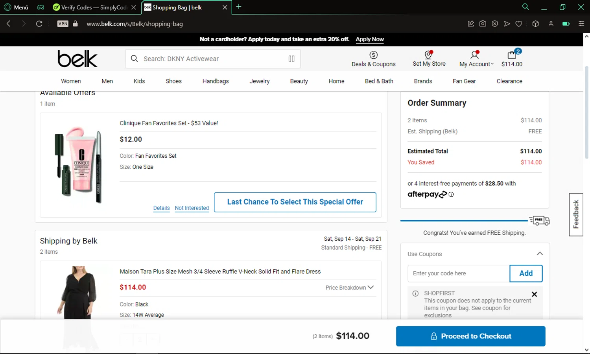This screenshot has height=354, width=590.
Task: Click the share page icon in address bar
Action: (x=470, y=24)
